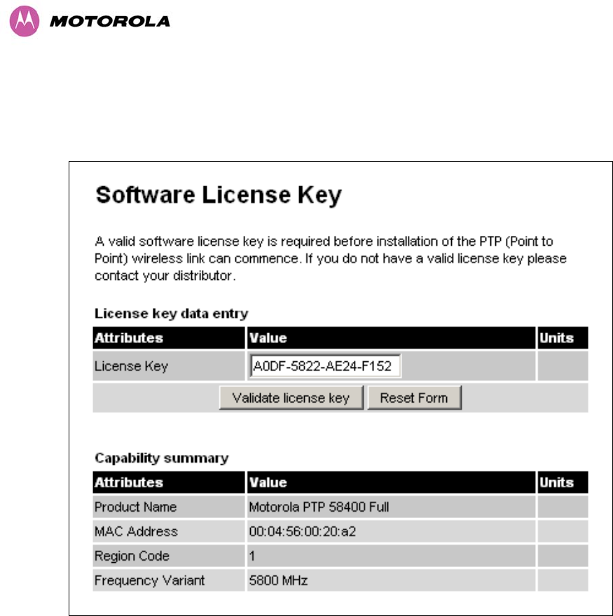Click the MAC address value 00:04:56:00:20:a2
Image resolution: width=613 pixels, height=616 pixels.
(303, 531)
